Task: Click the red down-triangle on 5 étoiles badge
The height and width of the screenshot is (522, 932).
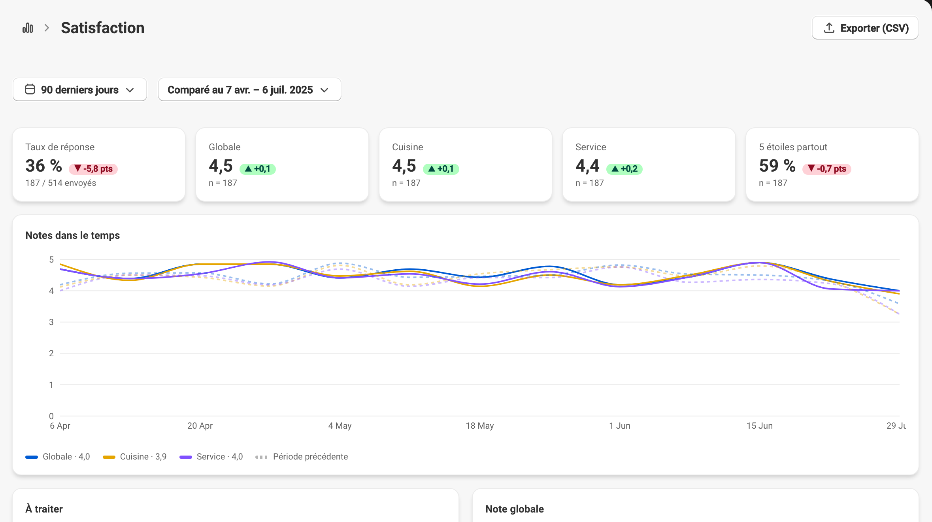Action: 811,169
